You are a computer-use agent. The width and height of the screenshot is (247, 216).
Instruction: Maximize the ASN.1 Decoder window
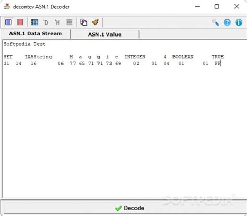pos(217,7)
